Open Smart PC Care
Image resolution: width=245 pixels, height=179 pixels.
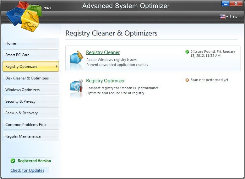click(x=31, y=55)
